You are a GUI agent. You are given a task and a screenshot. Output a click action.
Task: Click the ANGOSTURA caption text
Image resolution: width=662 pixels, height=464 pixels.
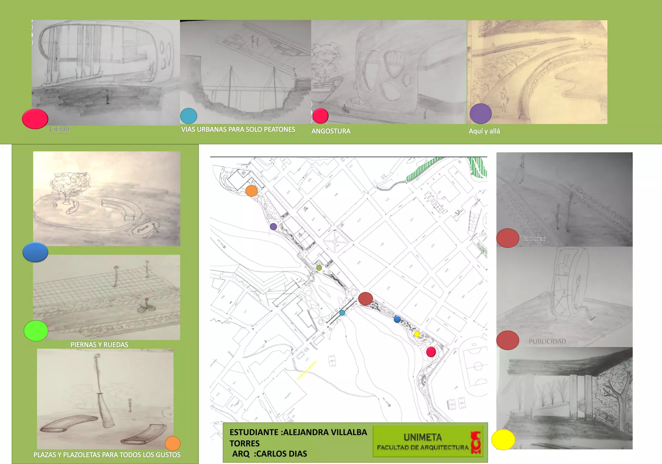(x=331, y=131)
